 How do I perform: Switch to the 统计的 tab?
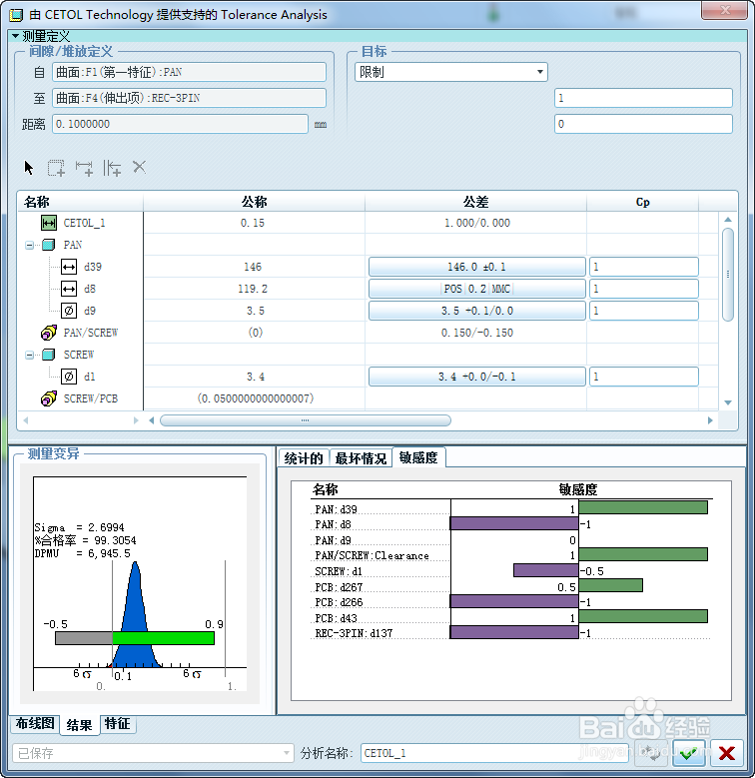(304, 458)
